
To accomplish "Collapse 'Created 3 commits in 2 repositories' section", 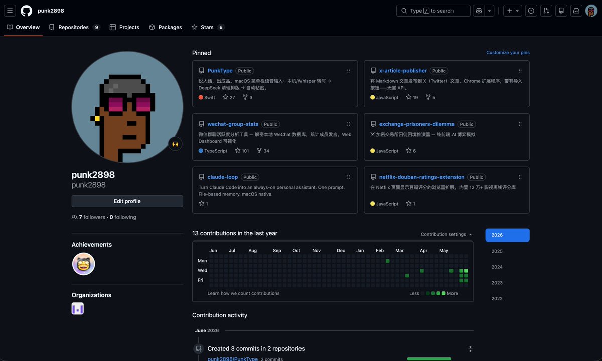I will [x=470, y=349].
